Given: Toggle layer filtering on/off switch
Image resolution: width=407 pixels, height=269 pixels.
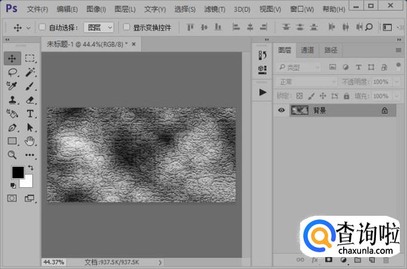Looking at the screenshot, I should [x=398, y=67].
